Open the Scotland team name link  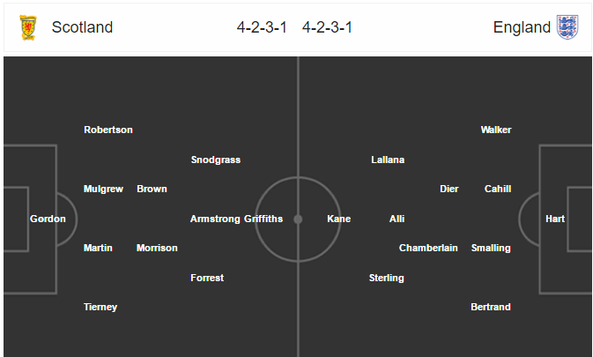[x=82, y=27]
